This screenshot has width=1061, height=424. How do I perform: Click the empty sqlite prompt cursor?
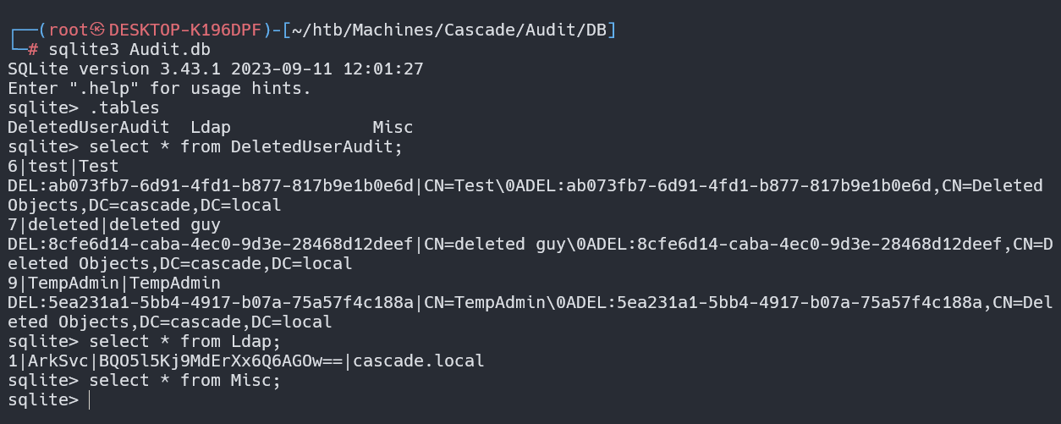(88, 399)
